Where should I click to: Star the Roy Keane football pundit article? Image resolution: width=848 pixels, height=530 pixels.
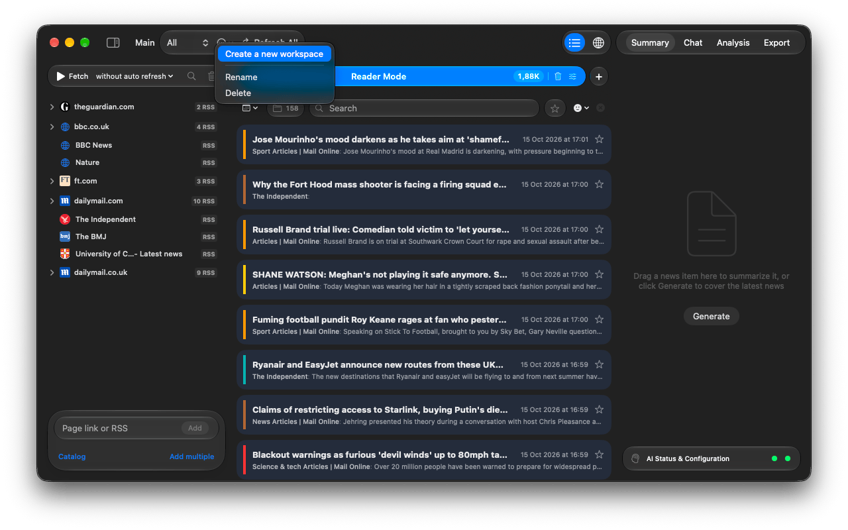click(599, 319)
